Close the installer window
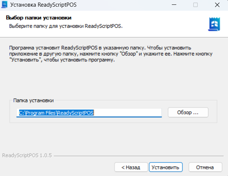The width and height of the screenshot is (228, 176). point(217,5)
